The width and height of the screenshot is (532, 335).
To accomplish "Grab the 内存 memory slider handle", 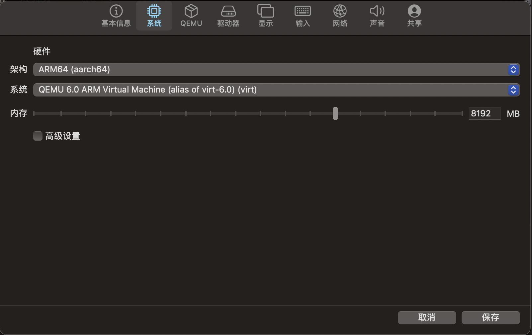I will click(x=335, y=113).
